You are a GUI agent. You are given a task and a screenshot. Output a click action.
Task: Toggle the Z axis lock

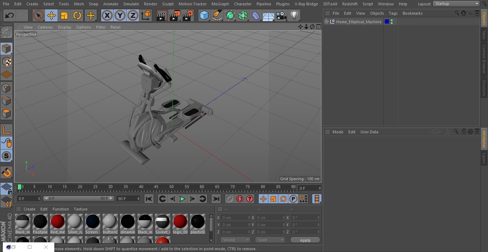tap(133, 15)
